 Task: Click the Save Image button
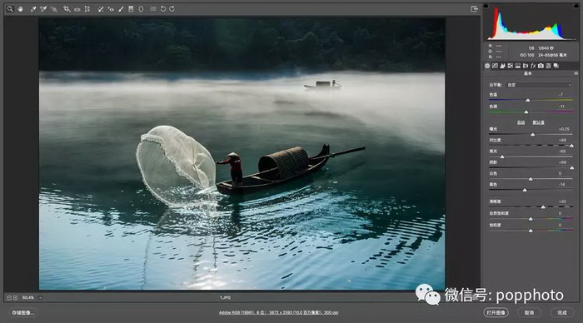point(22,313)
